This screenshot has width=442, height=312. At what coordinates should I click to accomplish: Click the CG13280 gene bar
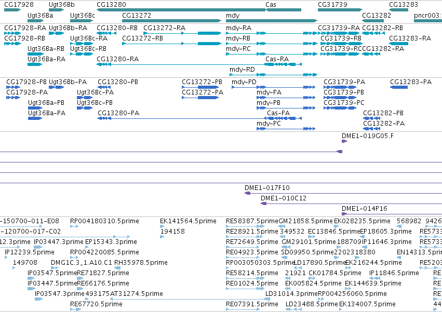181,10
